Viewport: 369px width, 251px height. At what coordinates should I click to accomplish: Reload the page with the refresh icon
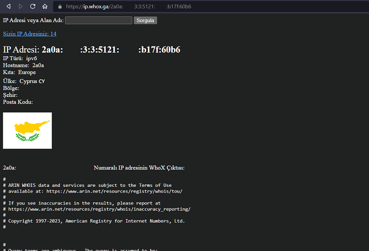tap(33, 6)
